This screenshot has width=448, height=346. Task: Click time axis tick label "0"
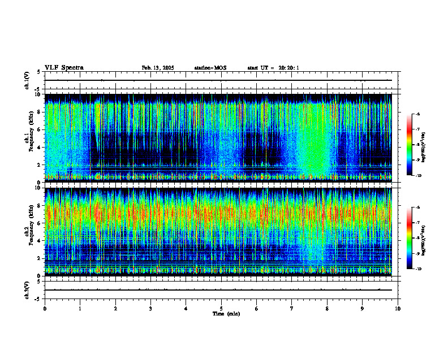pos(45,309)
